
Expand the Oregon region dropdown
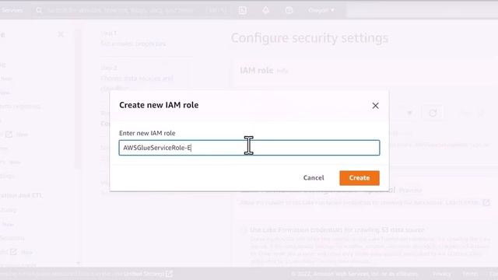click(321, 10)
